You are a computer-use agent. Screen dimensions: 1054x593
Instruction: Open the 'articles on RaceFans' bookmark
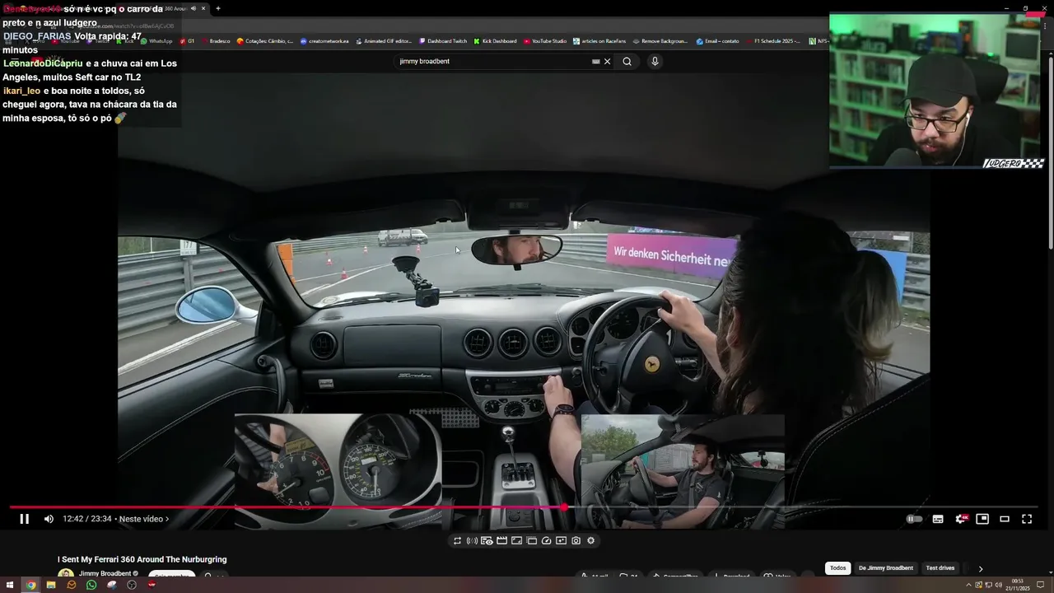tap(599, 41)
